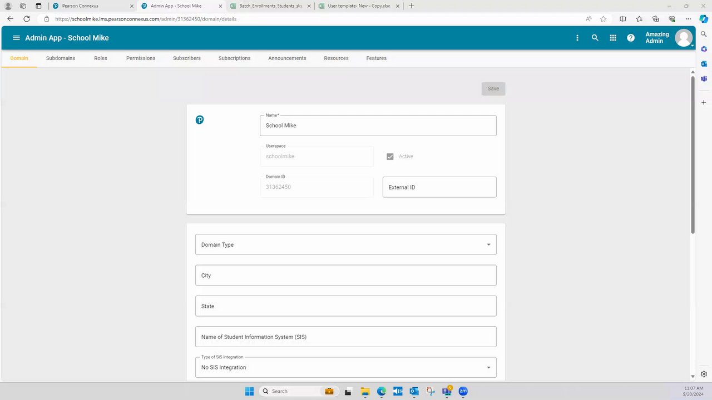This screenshot has width=712, height=400.
Task: Open the Favorites list icon
Action: pos(639,18)
